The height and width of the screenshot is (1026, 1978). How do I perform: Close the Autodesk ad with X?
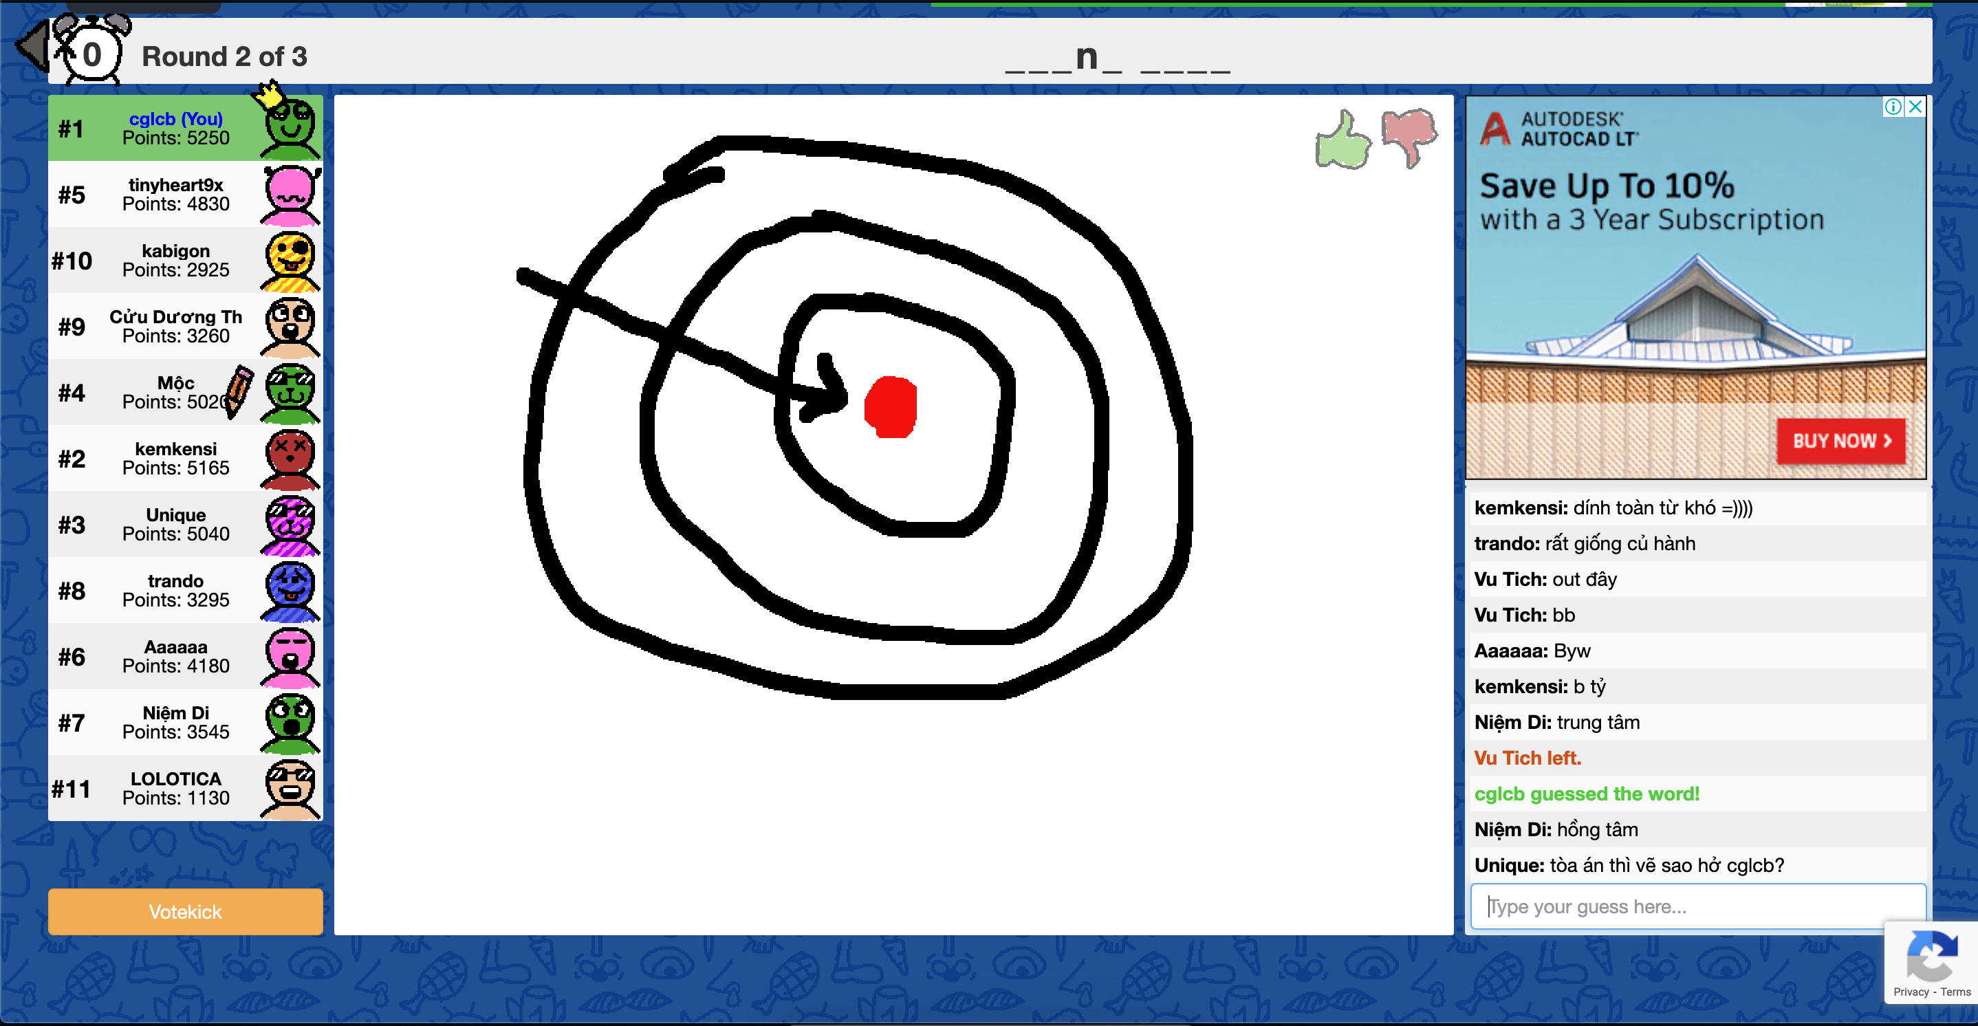click(1915, 107)
